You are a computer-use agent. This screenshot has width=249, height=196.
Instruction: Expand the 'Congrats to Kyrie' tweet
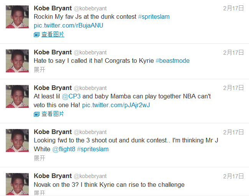[x=40, y=70]
